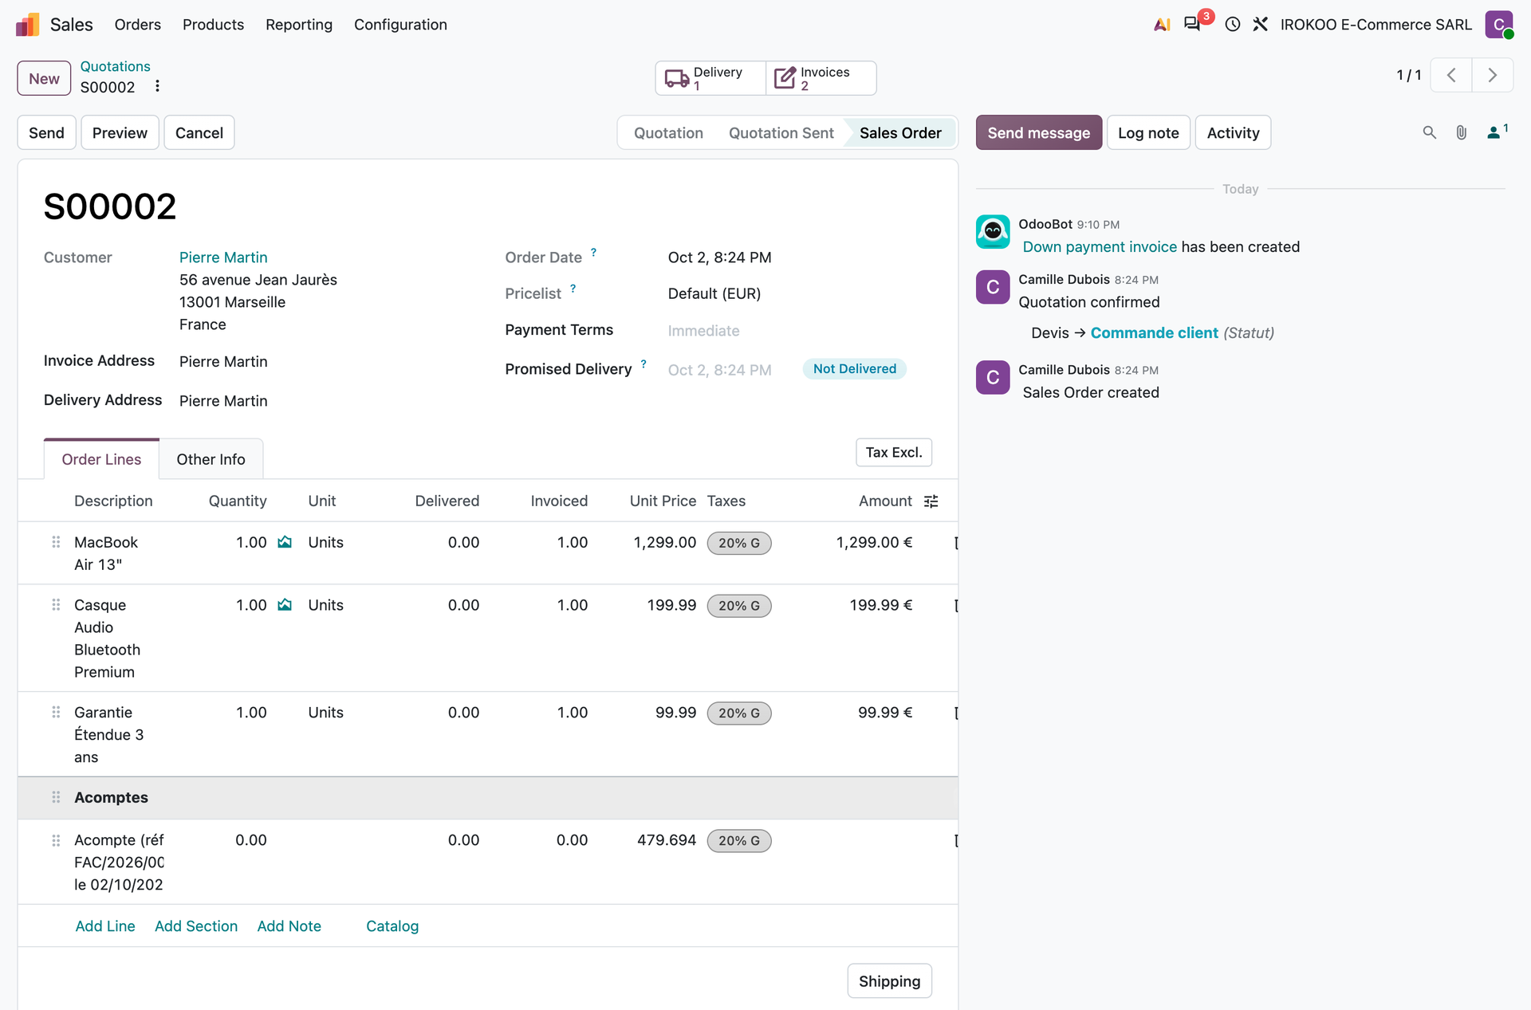Toggle the Tax Excl. display button
This screenshot has height=1010, width=1531.
894,453
